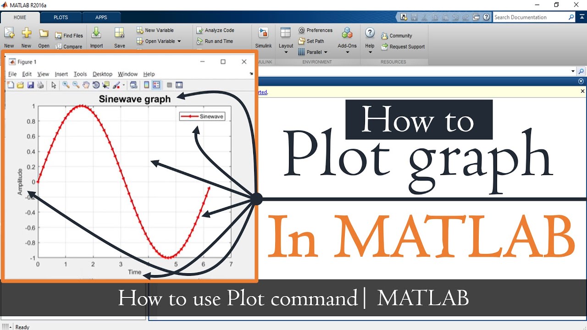This screenshot has height=330, width=587.
Task: Click the Open folder icon in HOME ribbon
Action: point(44,33)
